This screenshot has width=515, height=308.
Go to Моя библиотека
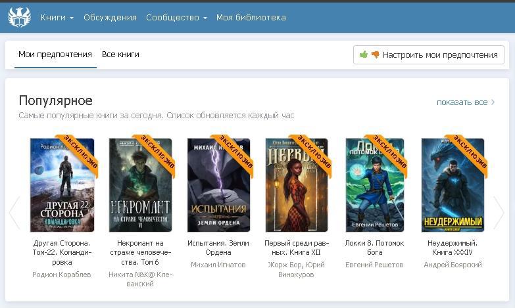pos(251,18)
